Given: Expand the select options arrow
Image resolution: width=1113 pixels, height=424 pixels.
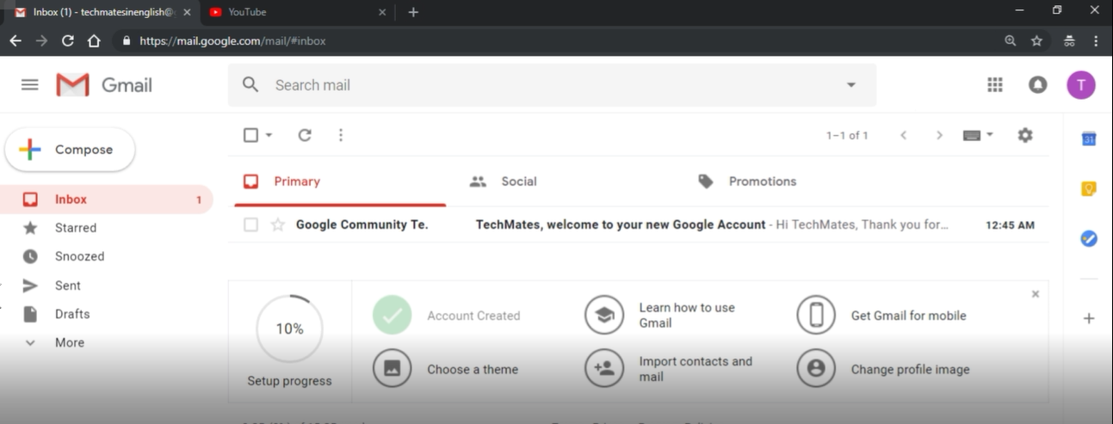Looking at the screenshot, I should (269, 135).
